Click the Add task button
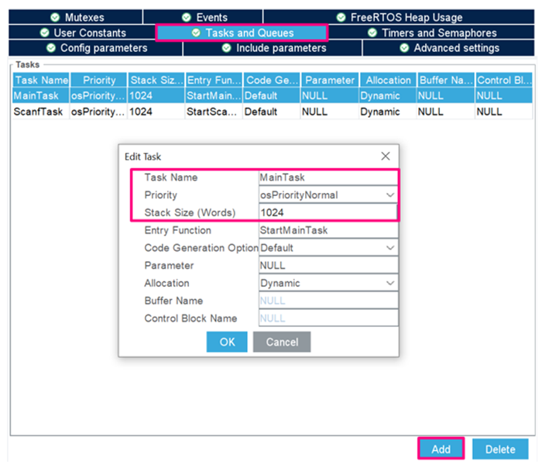The image size is (542, 468). (441, 449)
